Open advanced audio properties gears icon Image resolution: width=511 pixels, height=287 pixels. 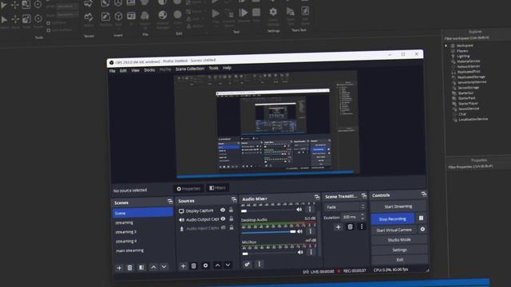(247, 264)
